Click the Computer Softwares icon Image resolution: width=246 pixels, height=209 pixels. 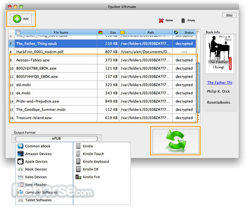coord(20,192)
